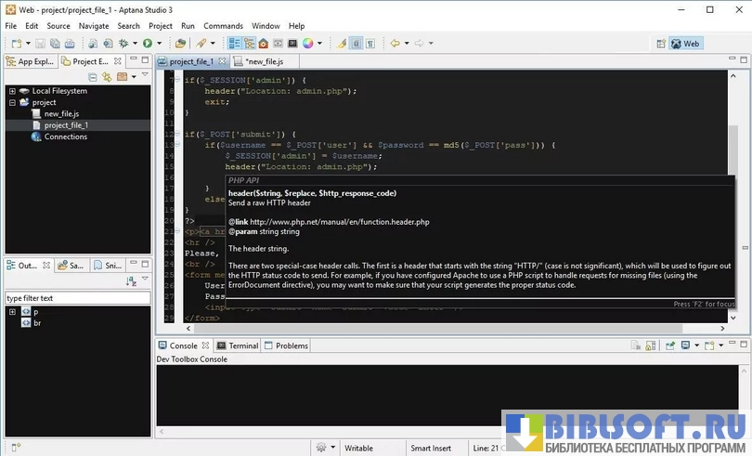Collapse the project folder in explorer
Screen dimensions: 752x456
[12, 102]
